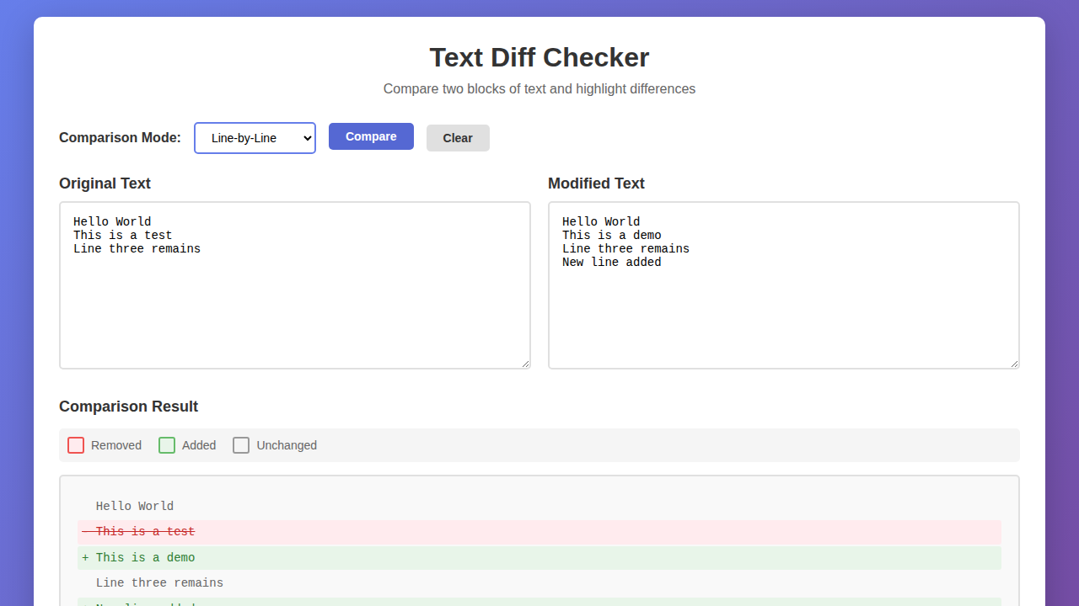Click the Unchanged legend checkbox
Viewport: 1079px width, 606px height.
(241, 445)
